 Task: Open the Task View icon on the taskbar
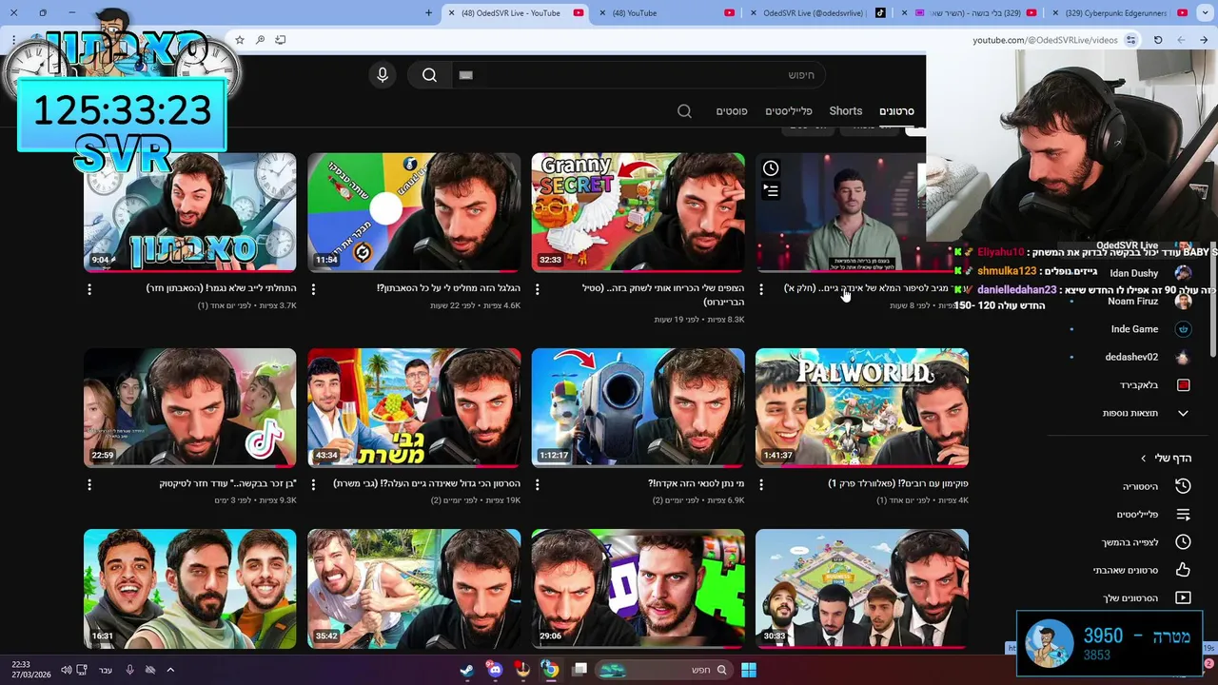(x=580, y=670)
